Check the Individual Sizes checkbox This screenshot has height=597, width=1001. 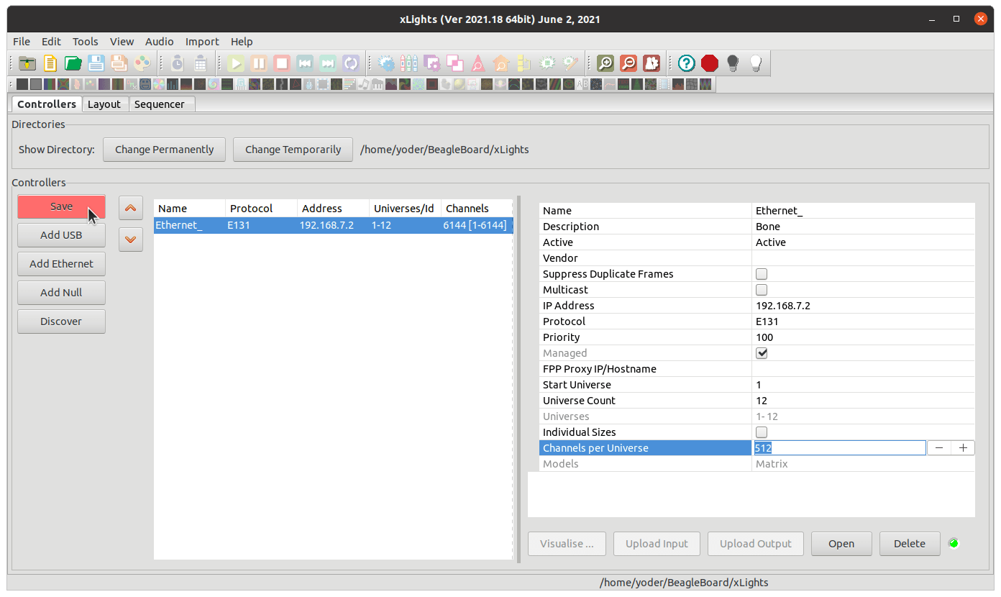point(762,432)
